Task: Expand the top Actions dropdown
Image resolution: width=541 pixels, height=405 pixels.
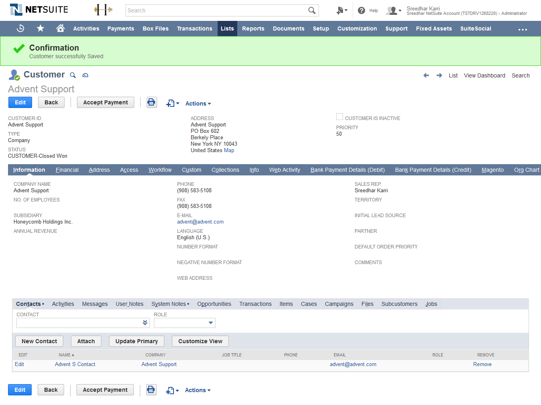Action: pos(198,104)
